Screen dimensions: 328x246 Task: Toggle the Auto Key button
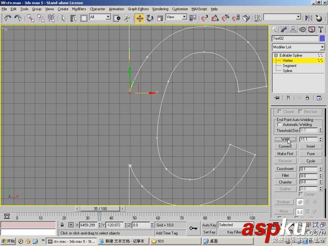point(209,225)
